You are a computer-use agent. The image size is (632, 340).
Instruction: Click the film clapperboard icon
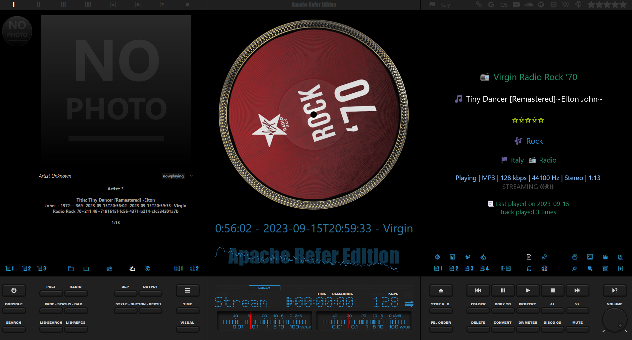(605, 257)
